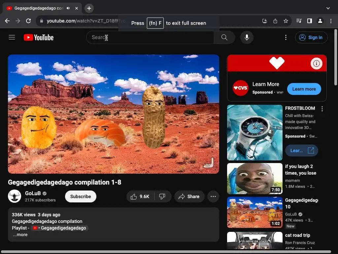The height and width of the screenshot is (254, 338).
Task: Close the Gegagedigedagedago tab
Action: pos(77,8)
